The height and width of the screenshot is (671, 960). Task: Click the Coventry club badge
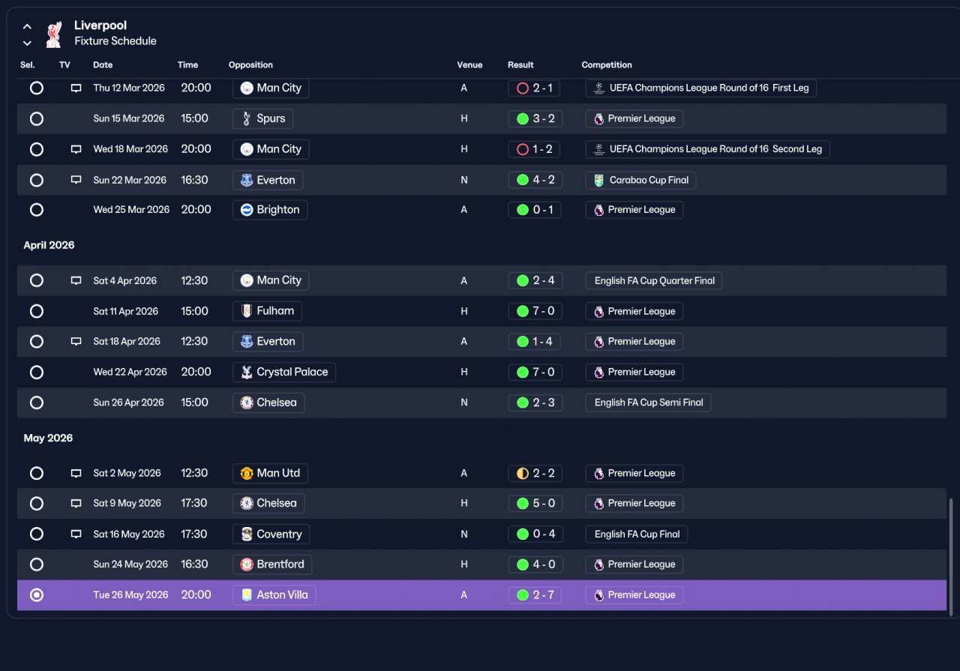[247, 535]
